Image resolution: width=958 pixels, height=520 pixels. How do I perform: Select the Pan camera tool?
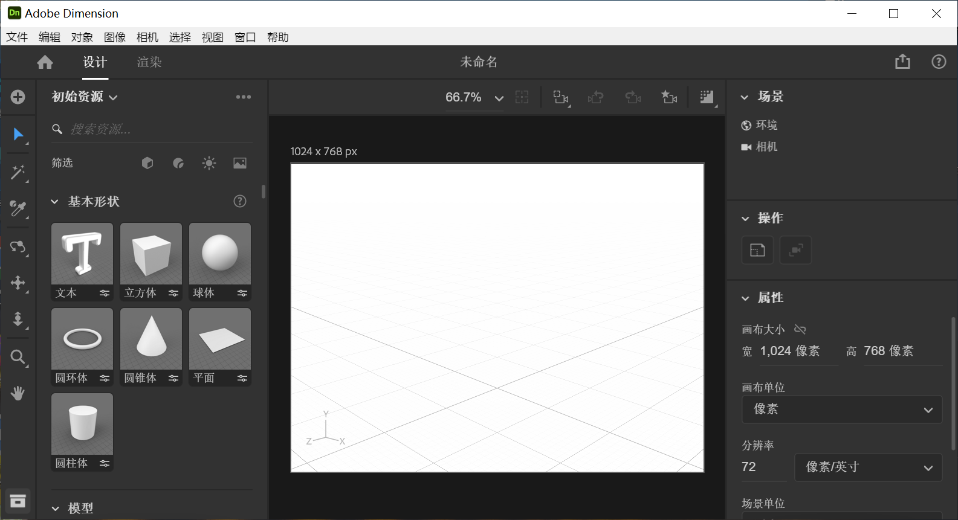click(x=18, y=283)
